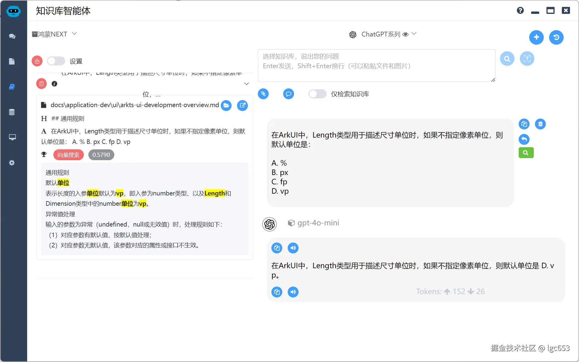Click the green search button beside question
The height and width of the screenshot is (362, 579).
pyautogui.click(x=526, y=153)
